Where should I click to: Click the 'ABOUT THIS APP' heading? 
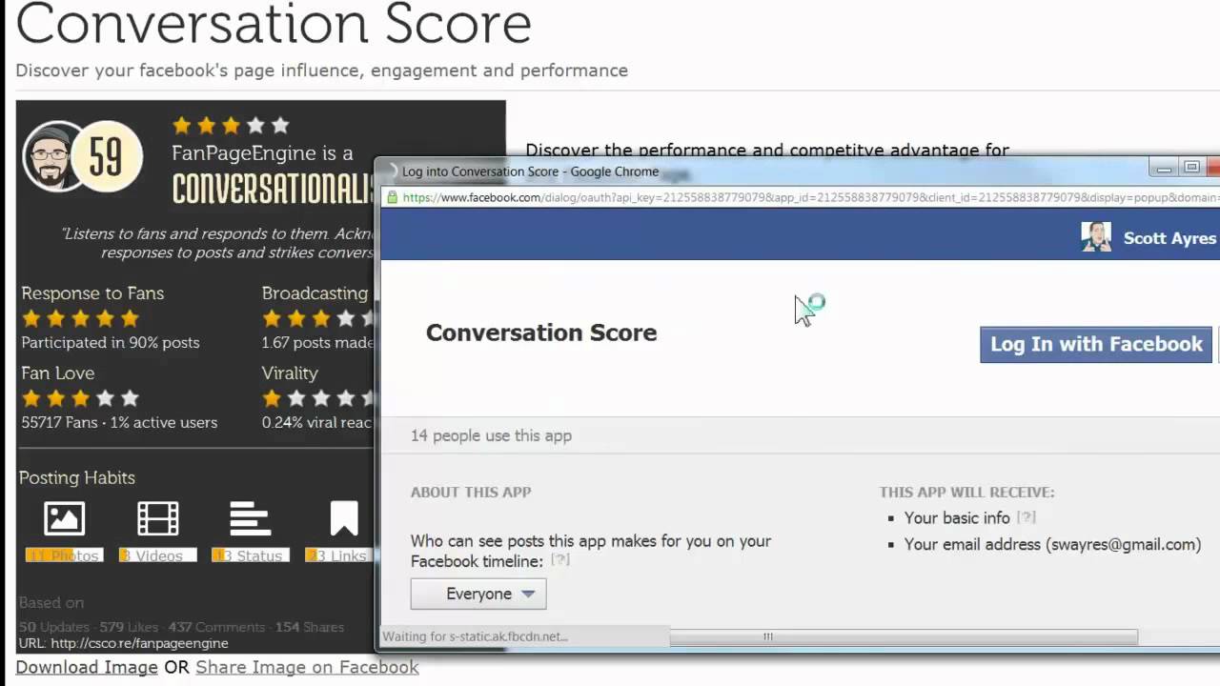tap(471, 493)
